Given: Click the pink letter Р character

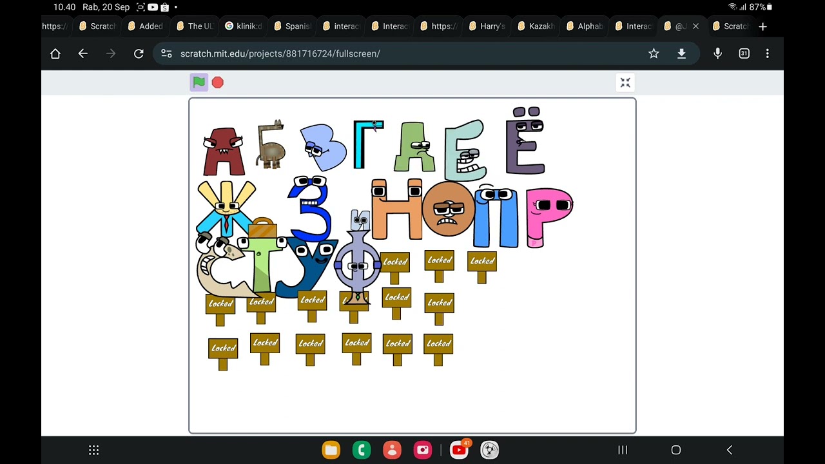Looking at the screenshot, I should (549, 217).
